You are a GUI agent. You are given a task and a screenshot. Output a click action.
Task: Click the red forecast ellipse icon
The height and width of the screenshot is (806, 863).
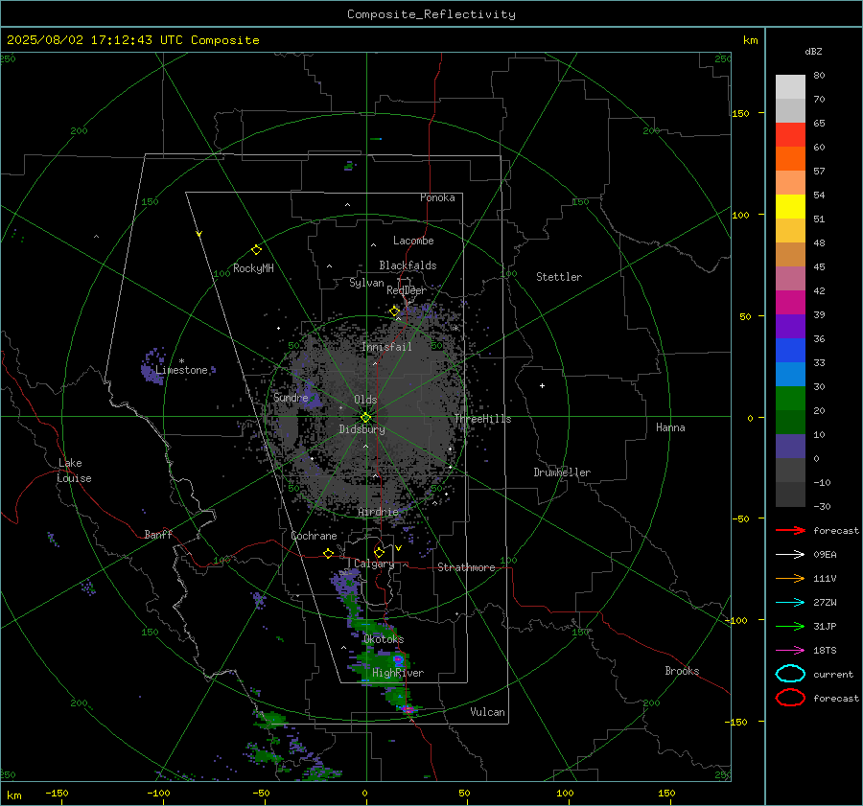(790, 698)
